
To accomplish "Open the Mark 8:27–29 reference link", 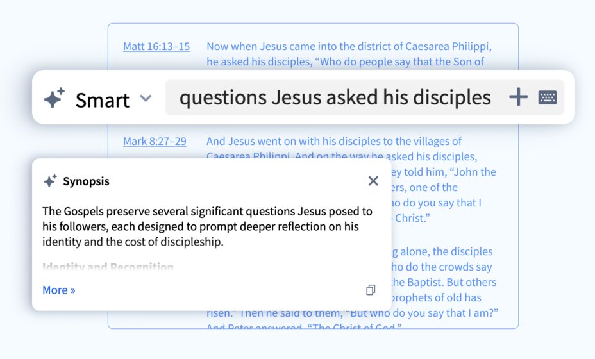I will tap(155, 141).
